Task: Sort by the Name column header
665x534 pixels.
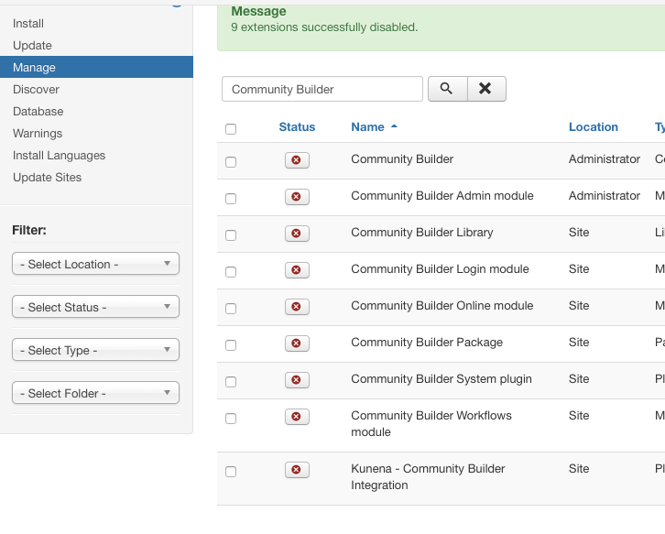Action: (x=367, y=126)
